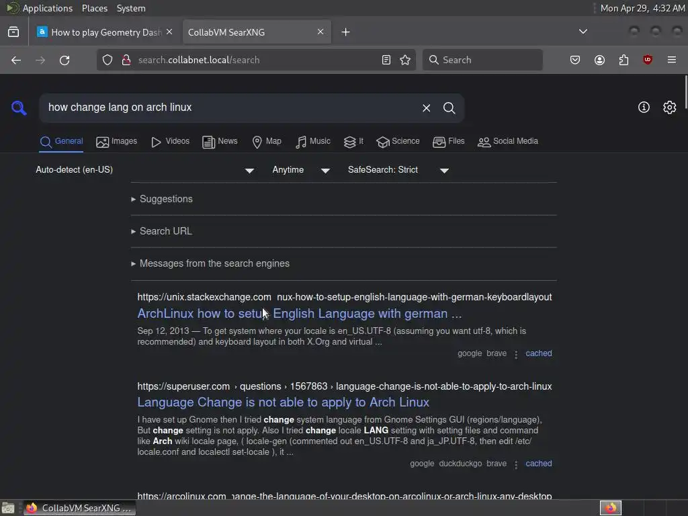
Task: Expand Messages from the search engines
Action: [x=210, y=263]
